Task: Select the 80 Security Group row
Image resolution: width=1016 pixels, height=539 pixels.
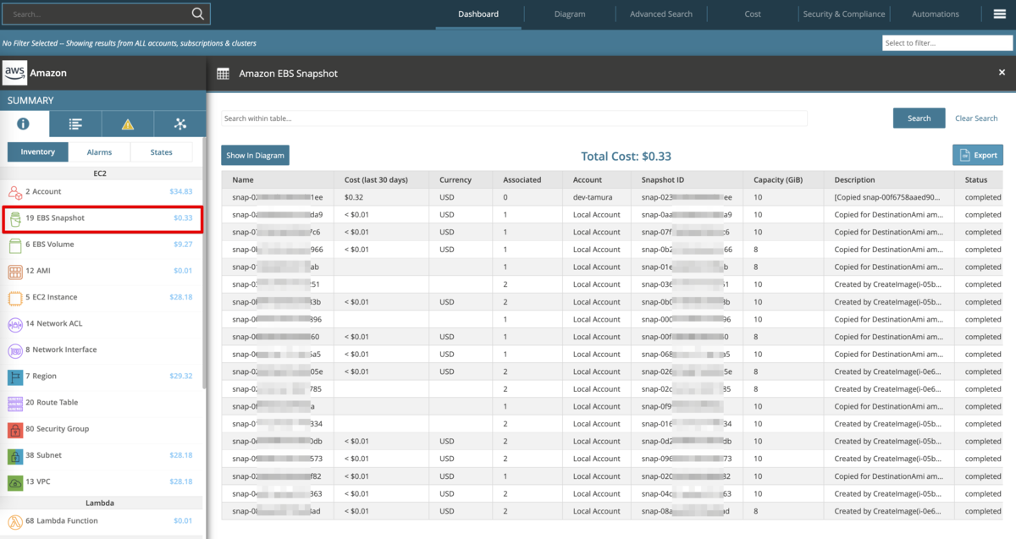Action: 102,429
